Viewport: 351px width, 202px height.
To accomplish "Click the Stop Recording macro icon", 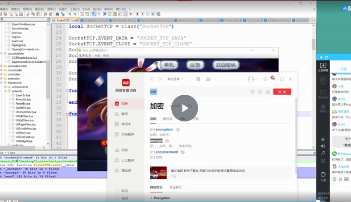I will tap(143, 14).
